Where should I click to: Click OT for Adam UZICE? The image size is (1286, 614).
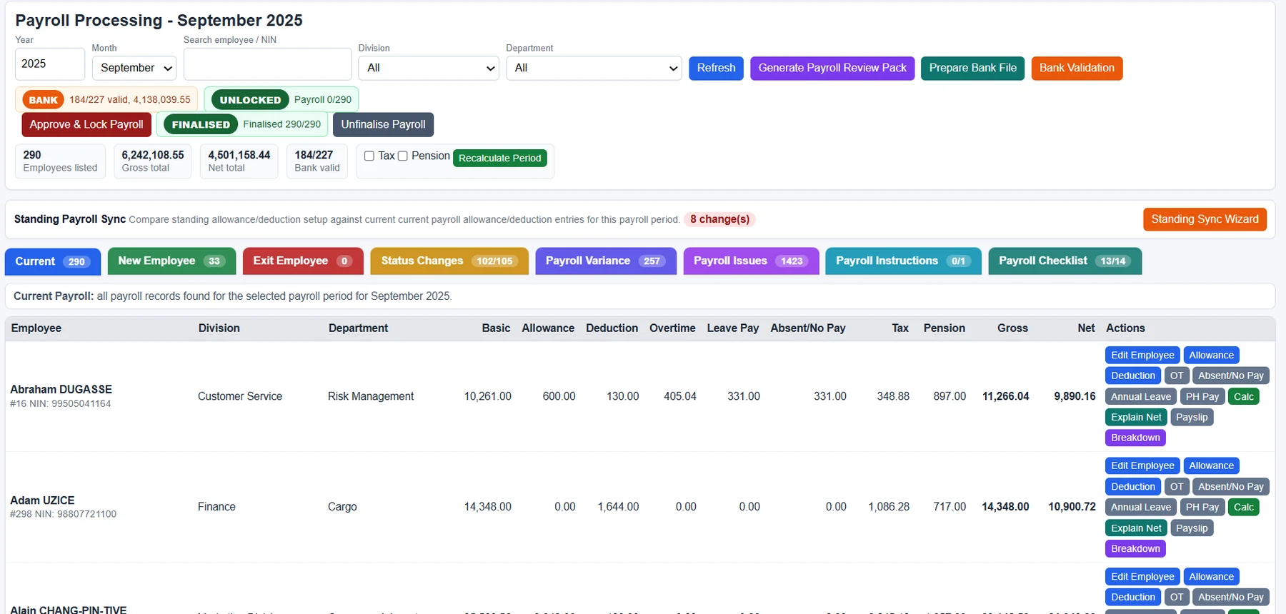[x=1177, y=487]
